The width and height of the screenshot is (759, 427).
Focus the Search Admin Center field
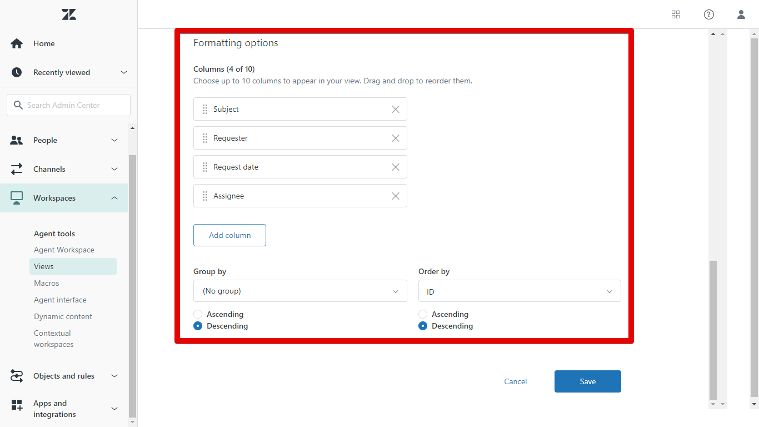68,105
